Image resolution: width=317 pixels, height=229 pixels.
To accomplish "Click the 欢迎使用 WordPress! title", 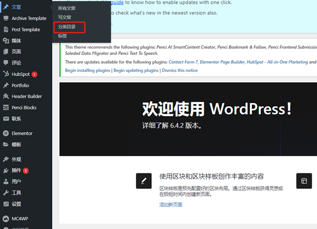I will point(217,109).
